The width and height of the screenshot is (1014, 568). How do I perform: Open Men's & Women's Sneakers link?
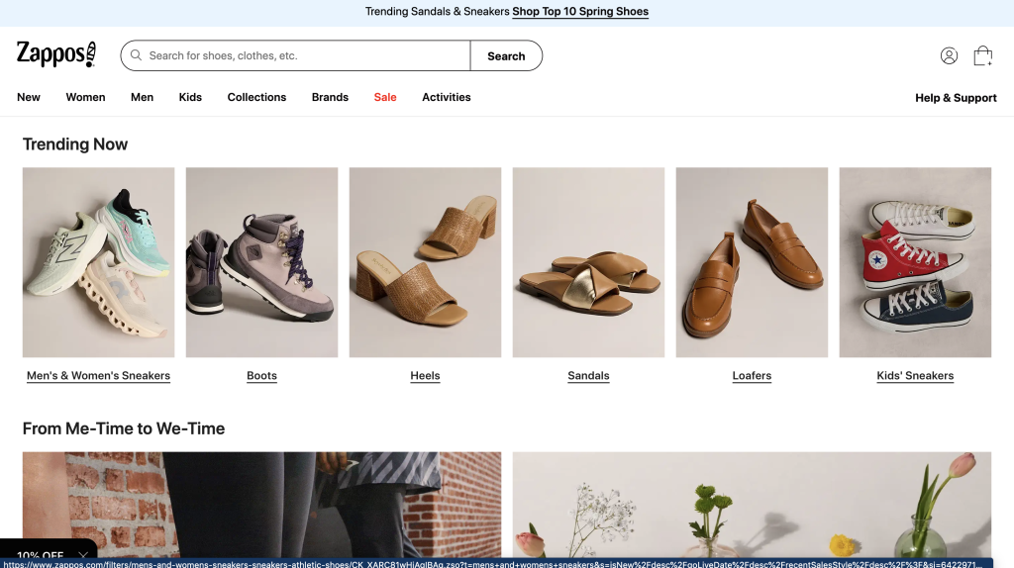coord(98,375)
